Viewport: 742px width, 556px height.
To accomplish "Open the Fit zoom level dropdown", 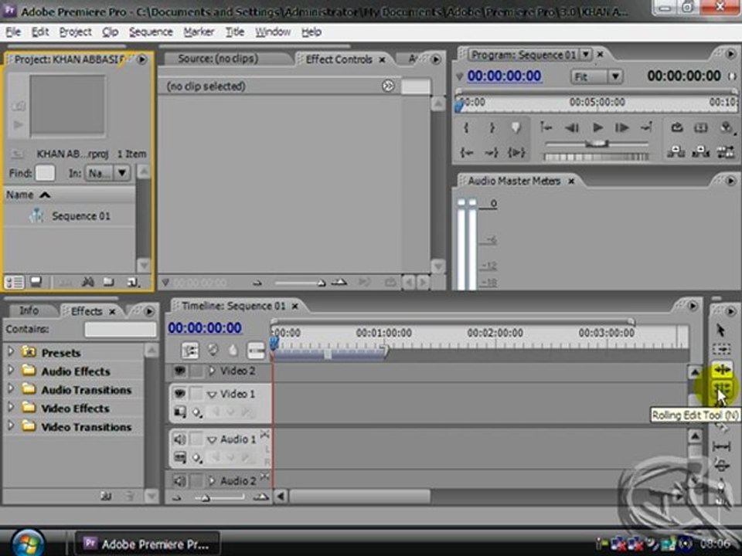I will tap(597, 76).
